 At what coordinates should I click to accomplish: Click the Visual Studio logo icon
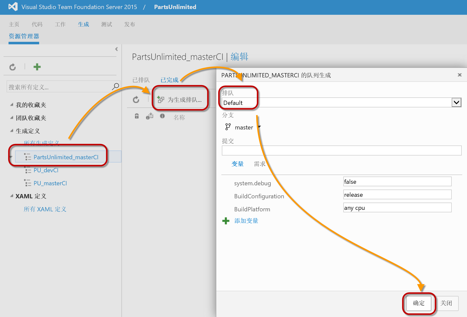point(13,7)
